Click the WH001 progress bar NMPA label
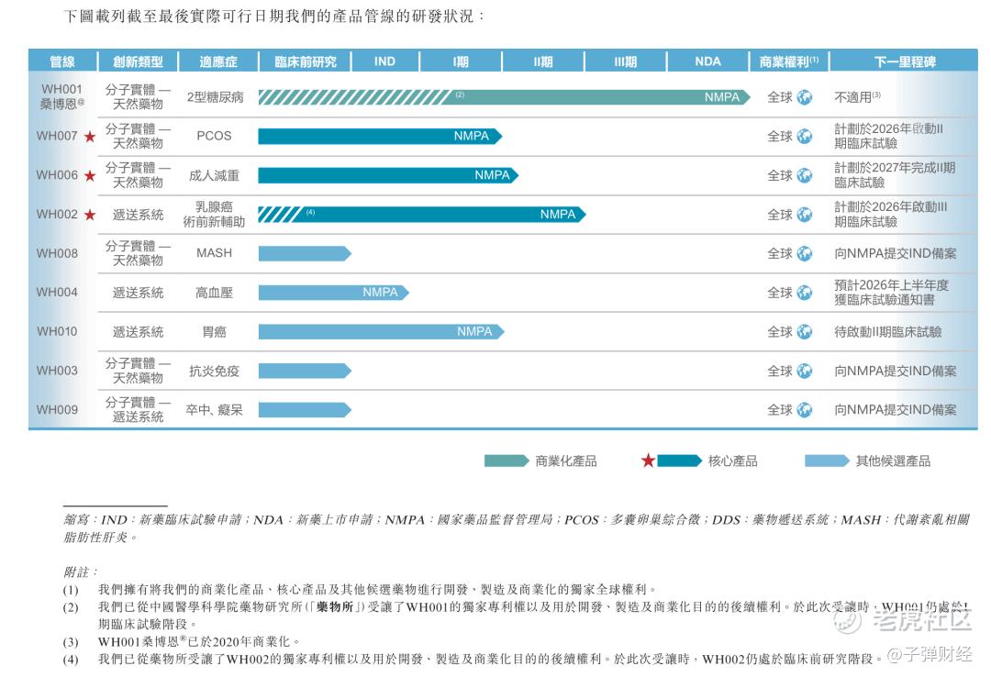This screenshot has width=991, height=677. [722, 97]
